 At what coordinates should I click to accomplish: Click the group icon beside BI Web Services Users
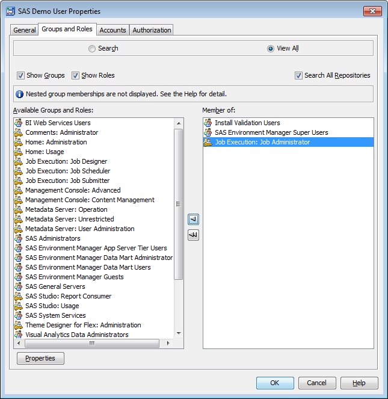(19, 123)
